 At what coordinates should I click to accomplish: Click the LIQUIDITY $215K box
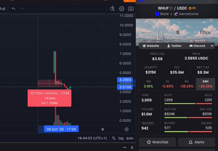(151, 70)
